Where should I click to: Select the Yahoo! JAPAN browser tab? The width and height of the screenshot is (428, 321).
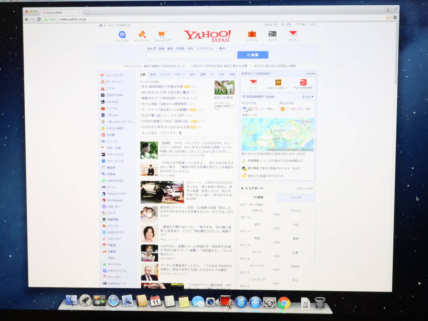tap(61, 12)
